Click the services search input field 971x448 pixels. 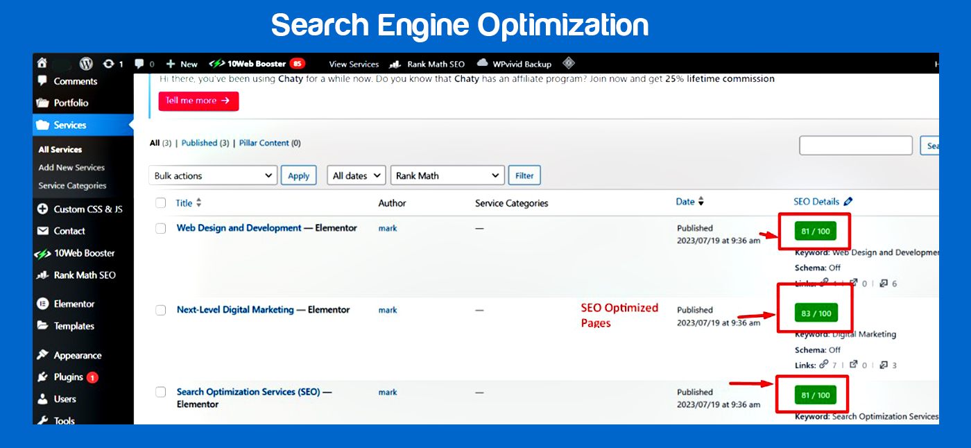855,146
